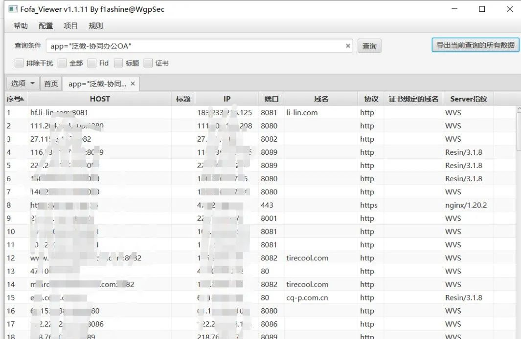Enable the 排除干扰 checkbox
The width and height of the screenshot is (521, 339).
(x=19, y=63)
